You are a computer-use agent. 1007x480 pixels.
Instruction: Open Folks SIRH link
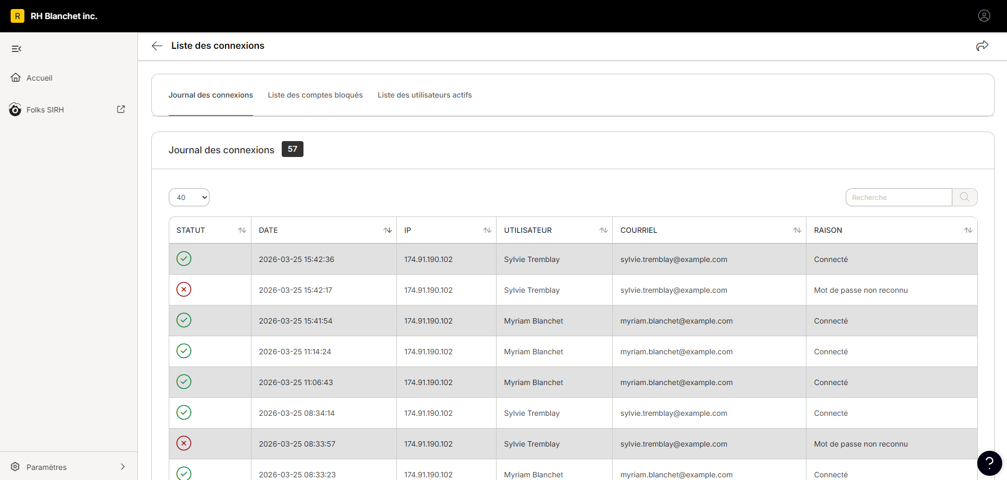[45, 110]
